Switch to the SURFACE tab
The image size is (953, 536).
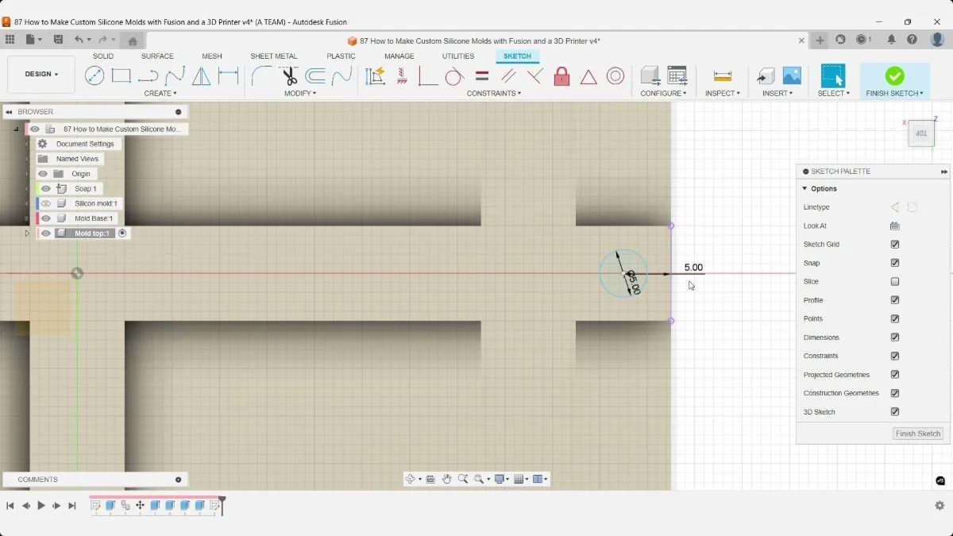[157, 56]
